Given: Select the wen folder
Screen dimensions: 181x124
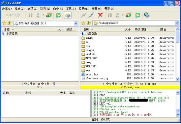Looking at the screenshot, I should pos(128,70).
